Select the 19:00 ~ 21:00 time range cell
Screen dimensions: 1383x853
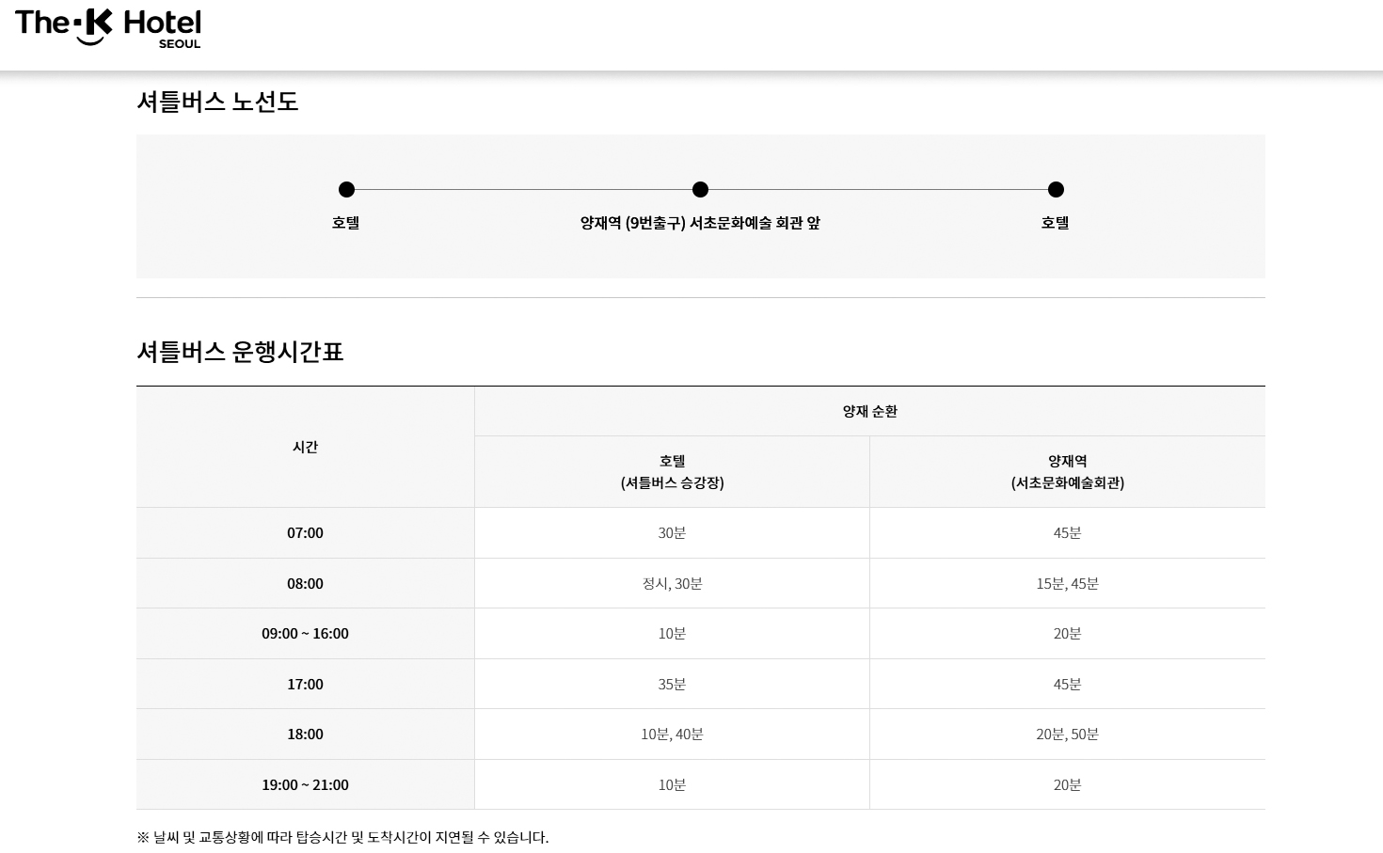(305, 785)
